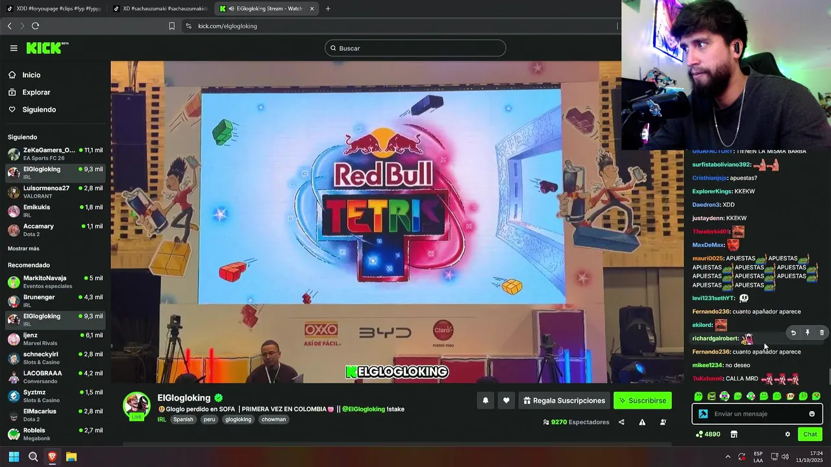Open Robleis Megabonk channel
The width and height of the screenshot is (831, 467).
point(55,434)
